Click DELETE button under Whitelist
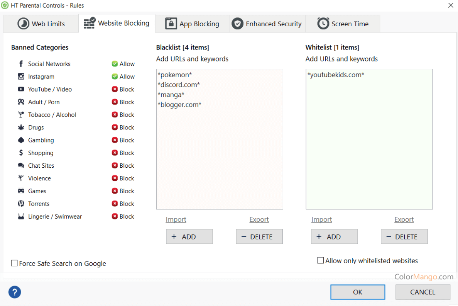The width and height of the screenshot is (458, 306). tap(404, 237)
